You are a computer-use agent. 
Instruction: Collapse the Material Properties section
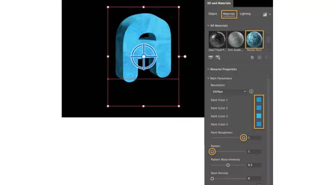point(208,69)
